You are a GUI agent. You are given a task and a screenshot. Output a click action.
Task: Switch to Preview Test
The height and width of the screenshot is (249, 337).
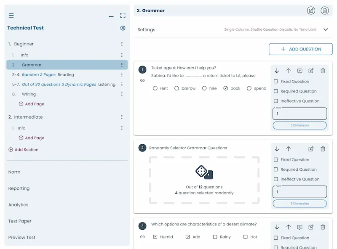coord(21,237)
